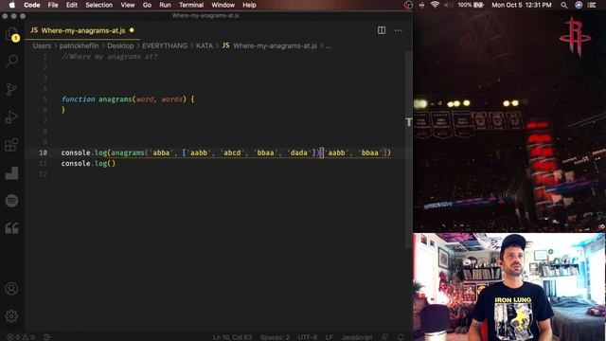Click 'console' on line 11

(x=76, y=164)
